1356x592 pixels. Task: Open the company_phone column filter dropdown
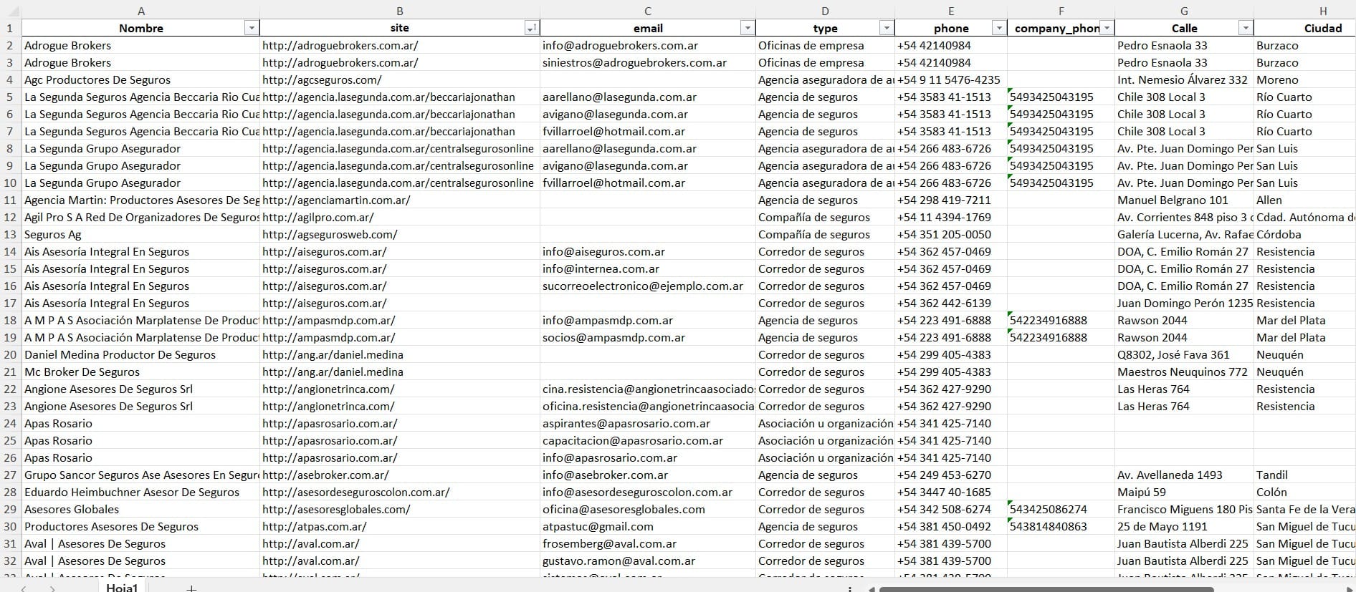click(1107, 28)
